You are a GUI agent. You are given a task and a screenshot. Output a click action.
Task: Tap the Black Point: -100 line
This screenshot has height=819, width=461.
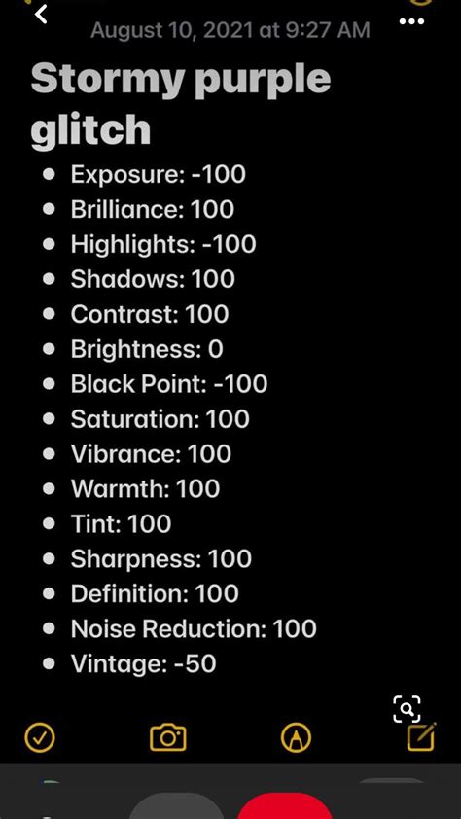pyautogui.click(x=169, y=384)
